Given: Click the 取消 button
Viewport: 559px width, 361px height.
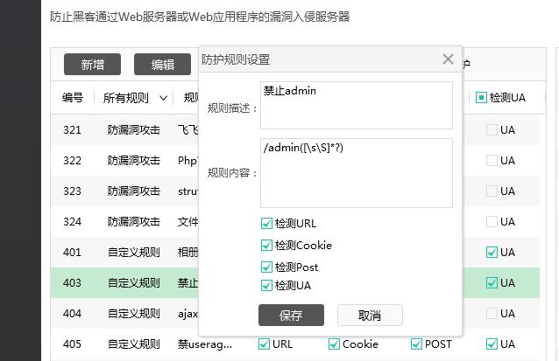Looking at the screenshot, I should pos(370,316).
